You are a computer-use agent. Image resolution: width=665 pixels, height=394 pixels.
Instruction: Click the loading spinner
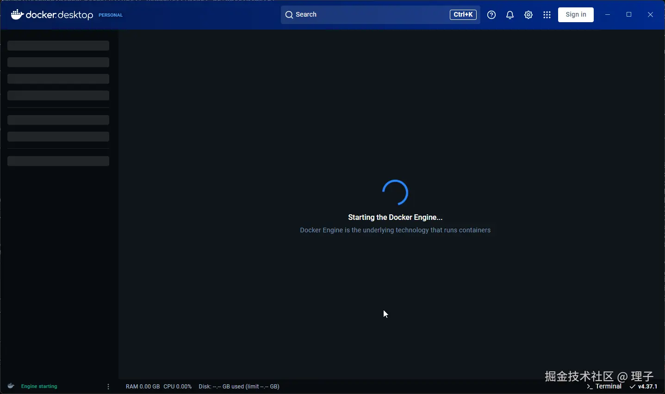395,193
